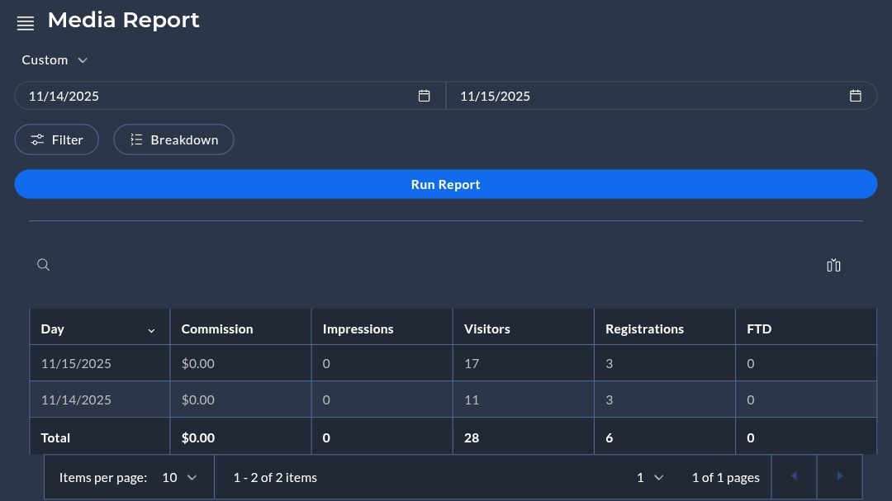Expand the Items per page dropdown
892x501 pixels.
point(180,477)
